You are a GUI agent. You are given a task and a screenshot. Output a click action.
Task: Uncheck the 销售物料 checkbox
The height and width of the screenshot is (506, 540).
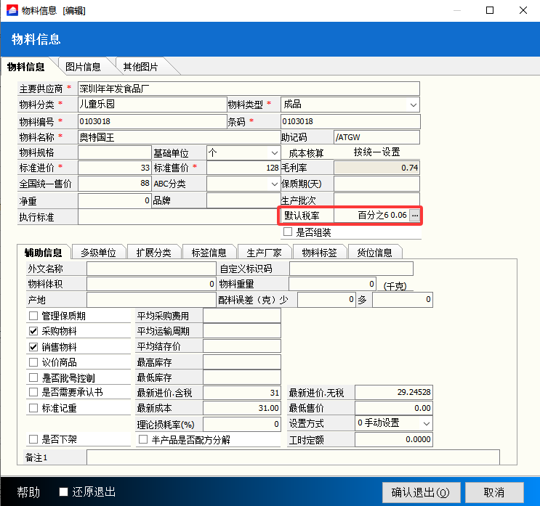tap(33, 347)
